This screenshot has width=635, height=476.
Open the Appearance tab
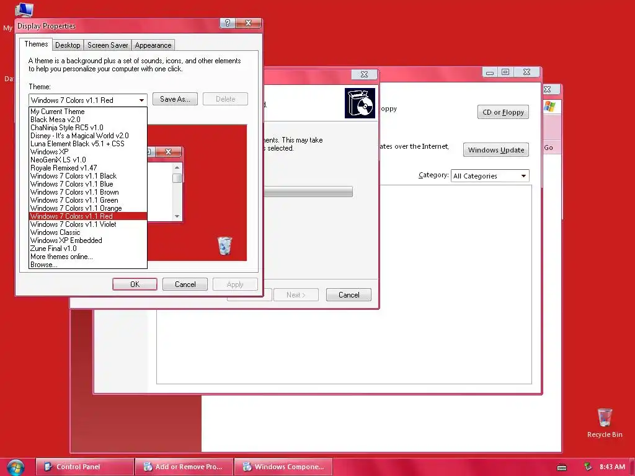click(153, 45)
